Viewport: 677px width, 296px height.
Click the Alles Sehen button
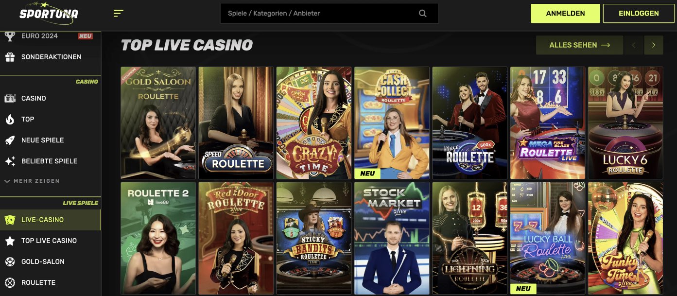(579, 45)
